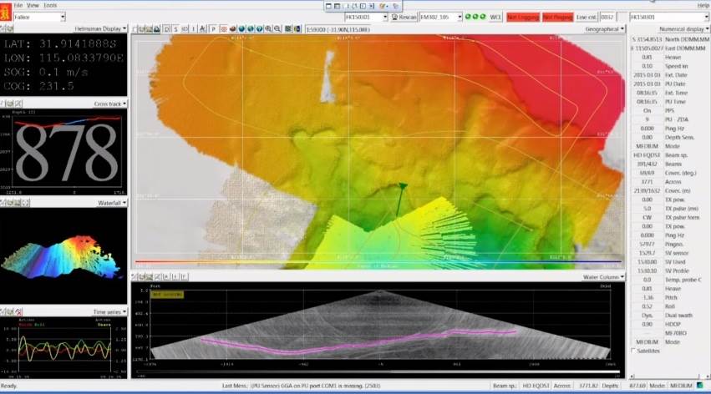Click the 'D' toolbar icon

165,29
